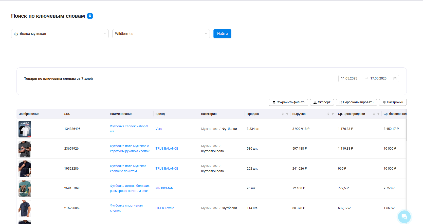Click the product thumbnail for SKU 23651926
The height and width of the screenshot is (224, 423).
tap(25, 149)
